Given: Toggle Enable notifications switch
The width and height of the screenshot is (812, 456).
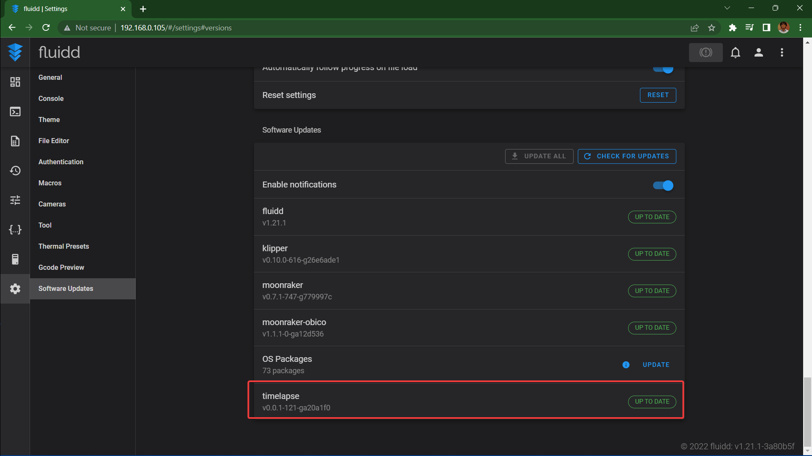Looking at the screenshot, I should click(663, 185).
